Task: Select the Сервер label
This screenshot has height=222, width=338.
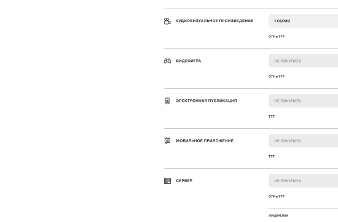Action: pyautogui.click(x=184, y=181)
